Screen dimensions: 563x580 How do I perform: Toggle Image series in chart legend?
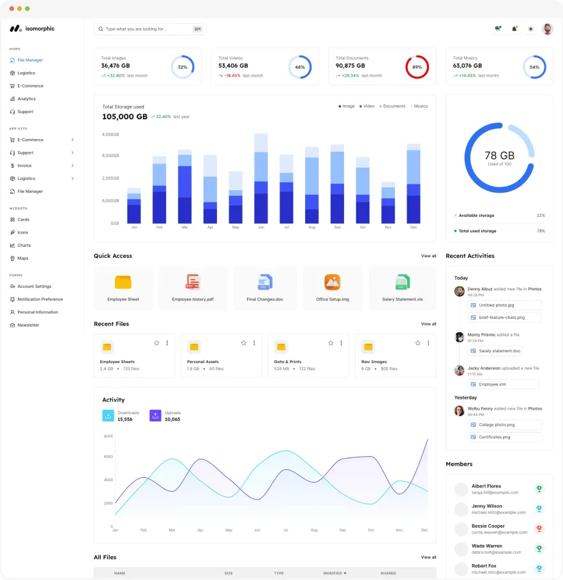347,106
